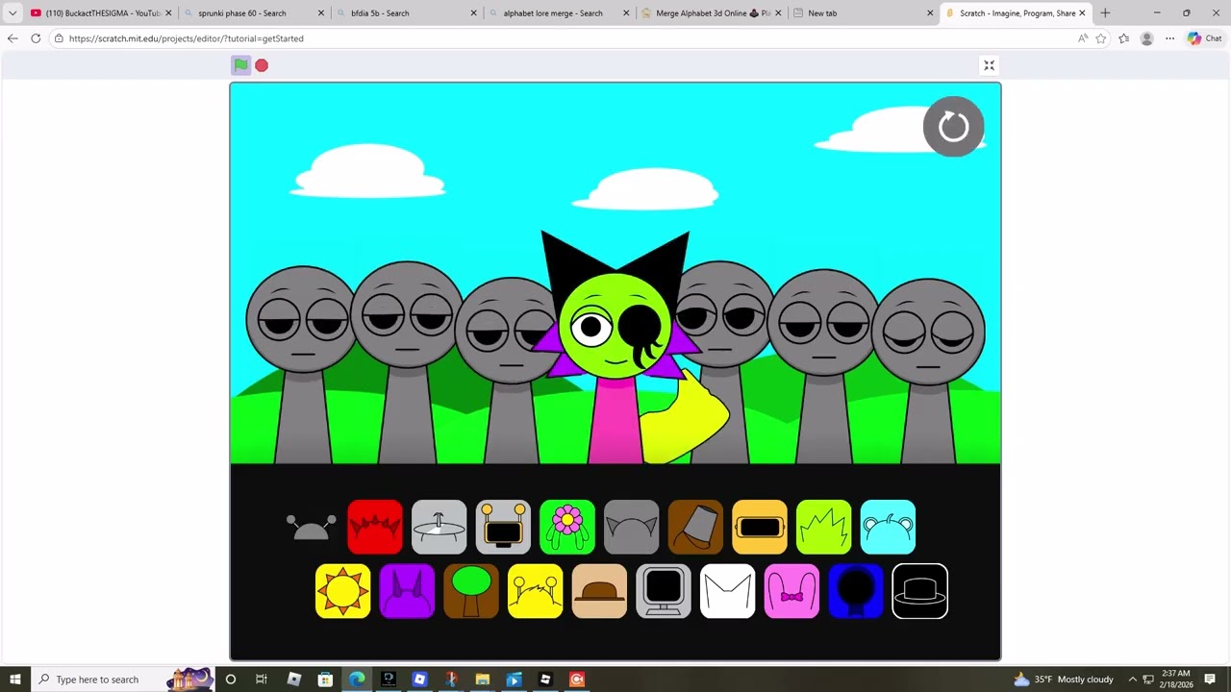Open the clock showing 2:37 AM
Image resolution: width=1231 pixels, height=692 pixels.
pyautogui.click(x=1176, y=680)
